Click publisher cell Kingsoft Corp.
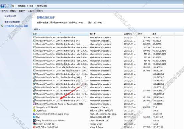This screenshot has width=184, height=129. 96,127
